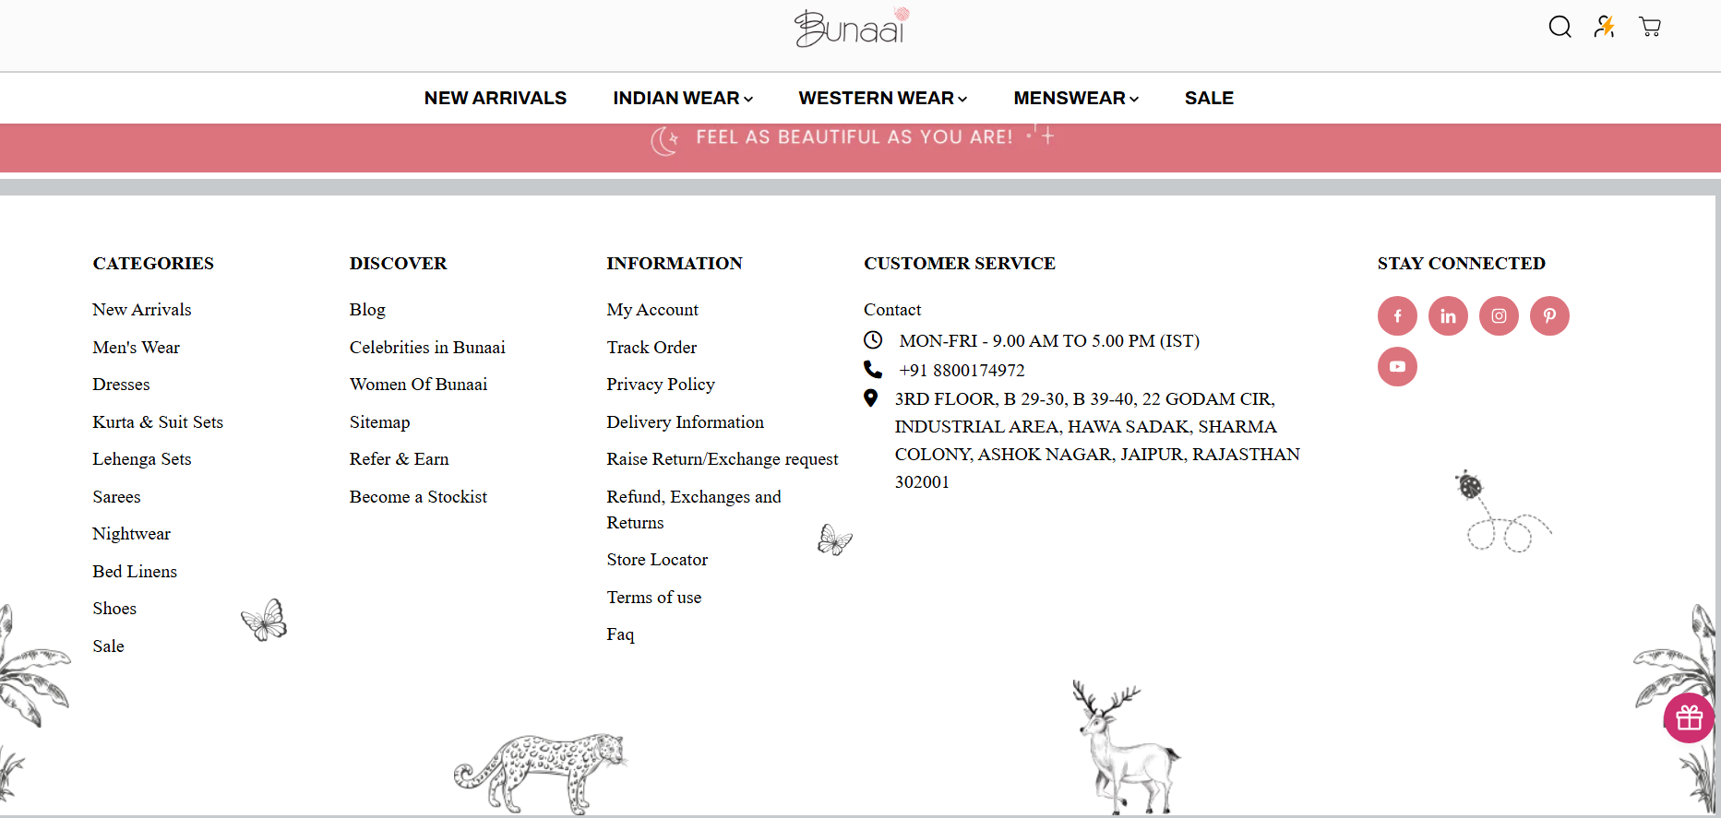The width and height of the screenshot is (1721, 818).
Task: Open Bed Linens category link
Action: [x=135, y=572]
